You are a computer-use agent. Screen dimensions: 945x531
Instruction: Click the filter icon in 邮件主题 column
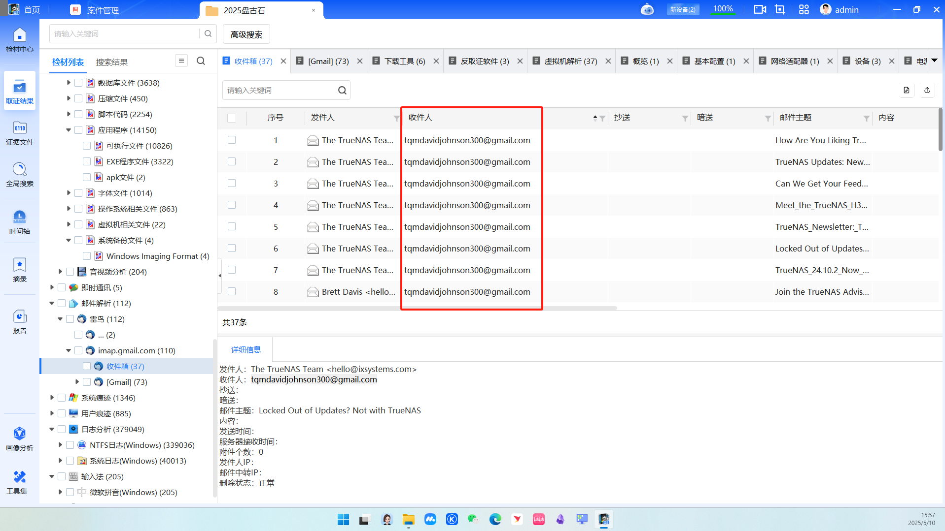pos(867,118)
